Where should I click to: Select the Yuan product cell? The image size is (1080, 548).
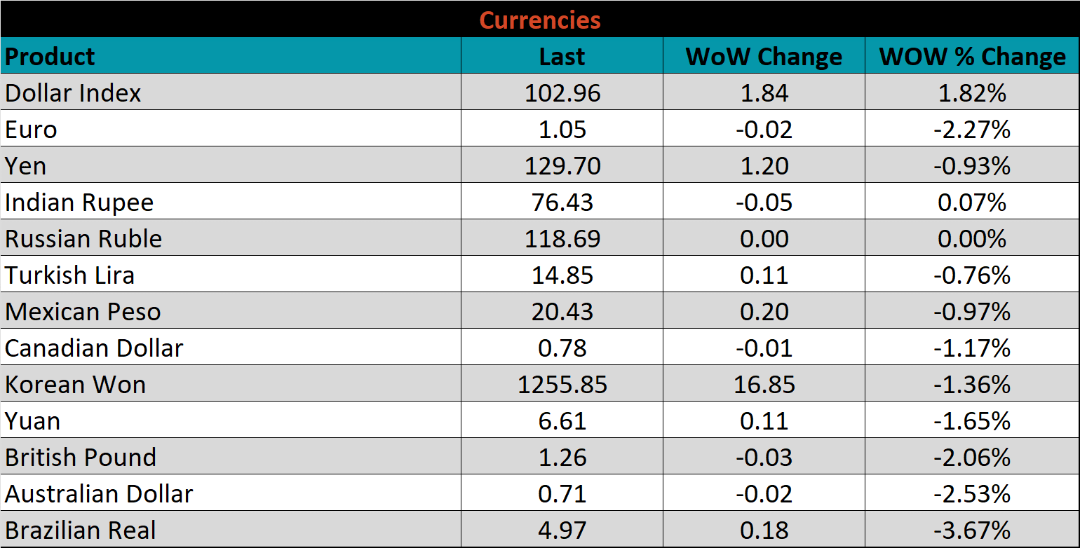pos(32,421)
